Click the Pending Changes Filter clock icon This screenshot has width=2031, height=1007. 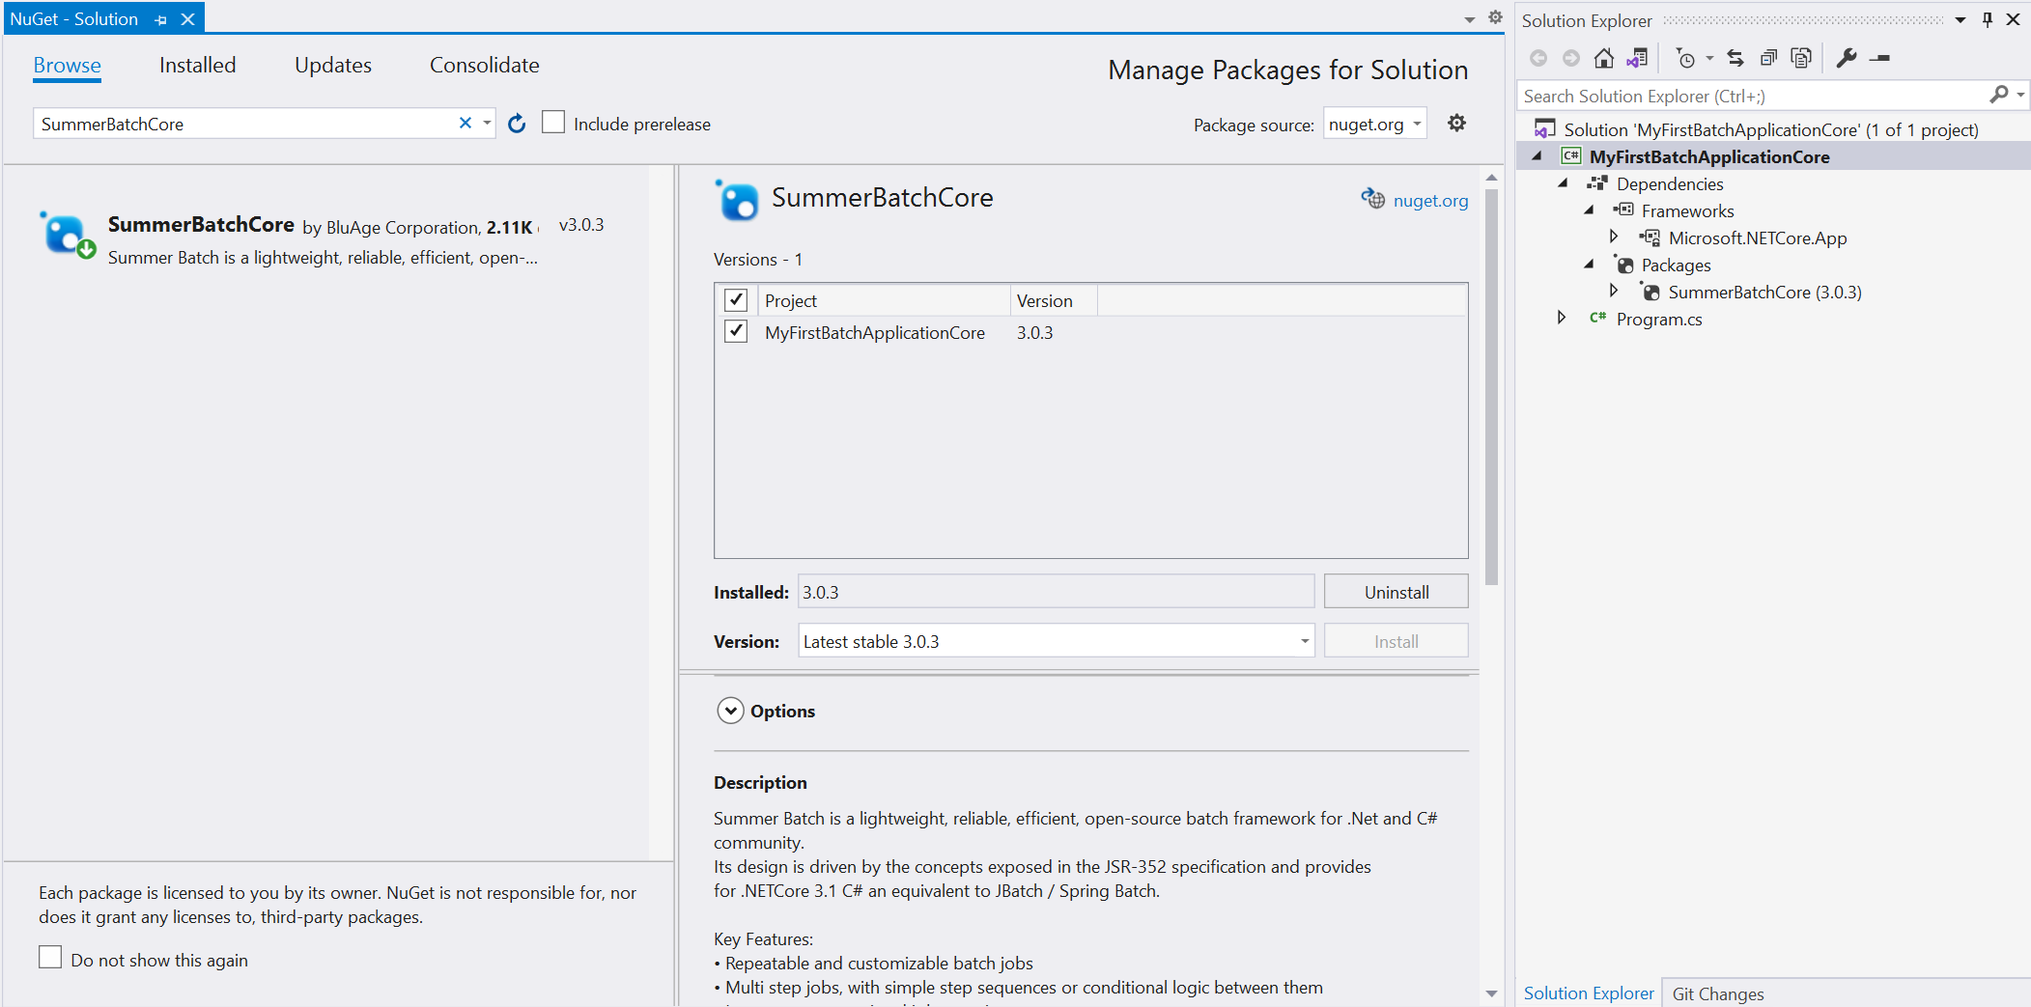click(x=1685, y=58)
